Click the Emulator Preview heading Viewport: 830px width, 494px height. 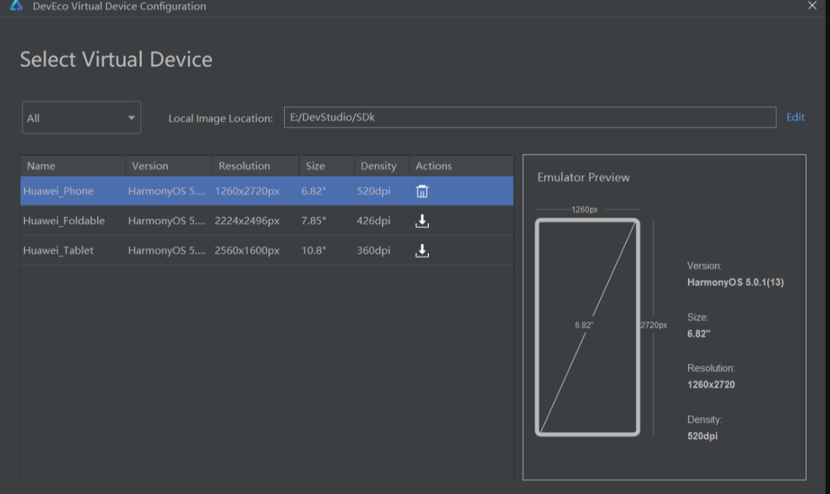pos(583,177)
